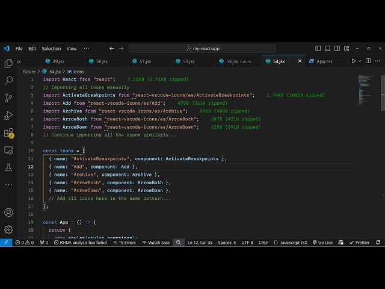Open the Search view icon
Image resolution: width=385 pixels, height=289 pixels.
[8, 81]
